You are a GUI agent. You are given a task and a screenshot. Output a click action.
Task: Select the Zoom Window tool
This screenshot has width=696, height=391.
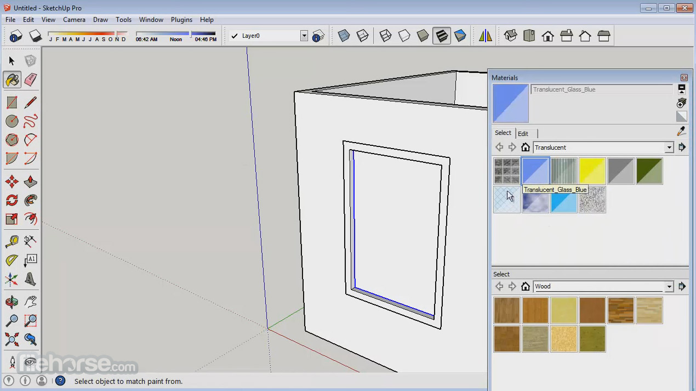pyautogui.click(x=31, y=320)
